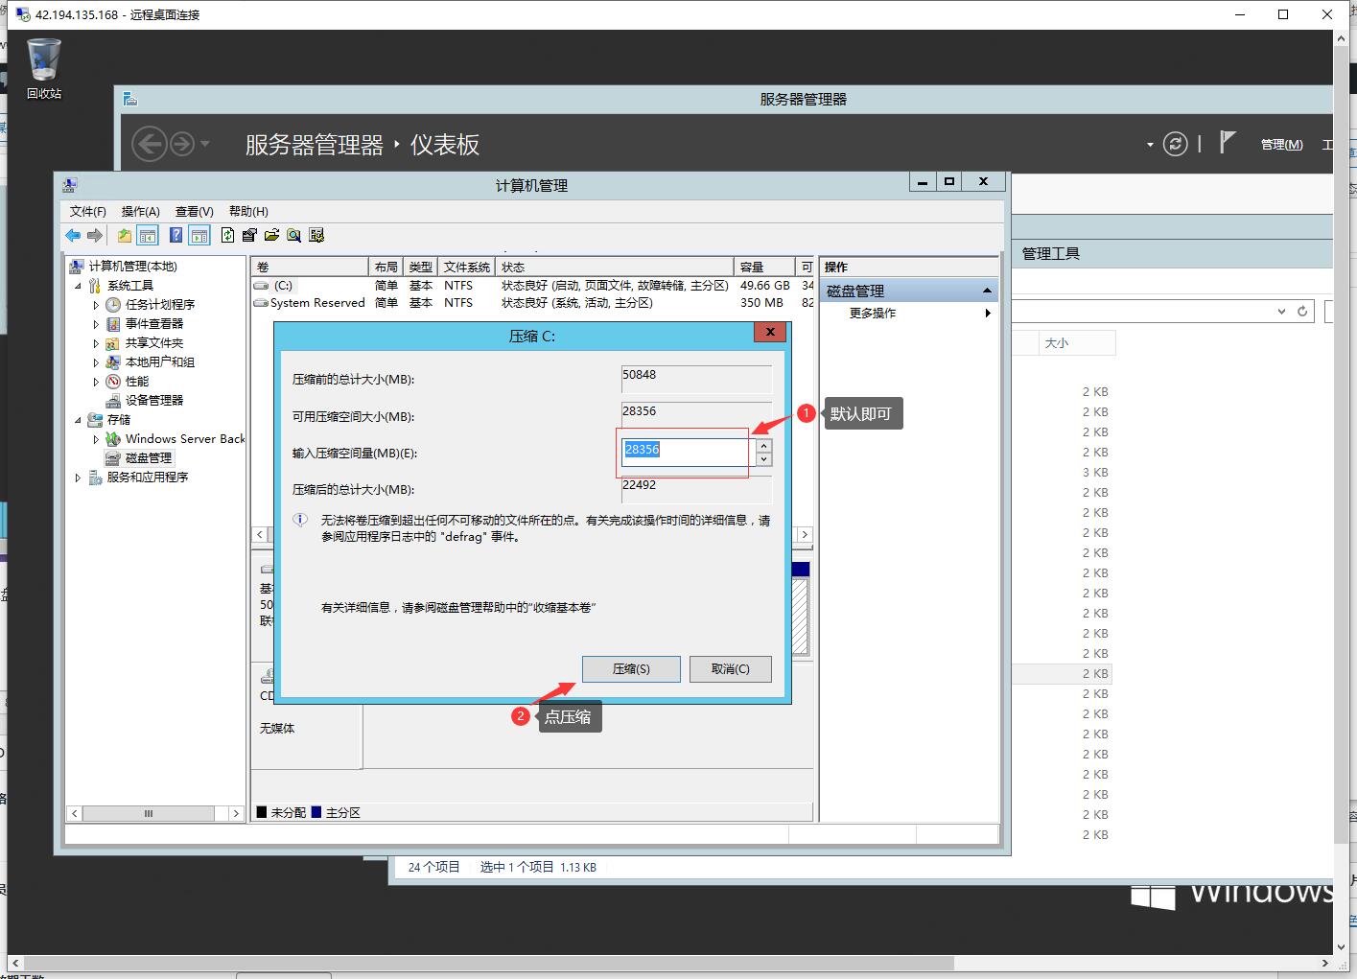Screen dimensions: 1357x979
Task: Open notifications via the flag icon in Server Manager
Action: click(1228, 142)
